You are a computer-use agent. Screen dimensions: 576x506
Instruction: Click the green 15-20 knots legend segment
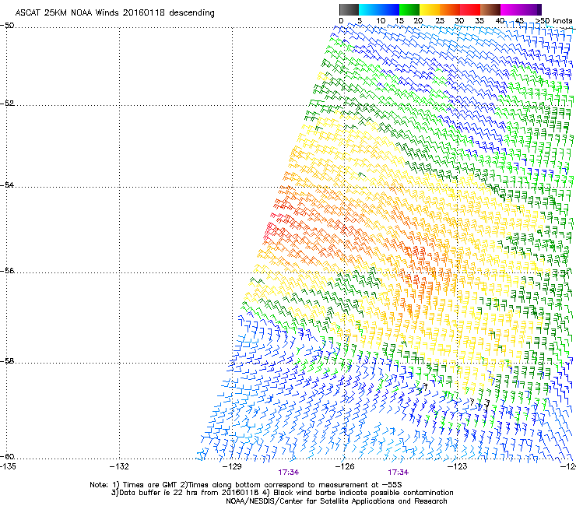pos(409,9)
